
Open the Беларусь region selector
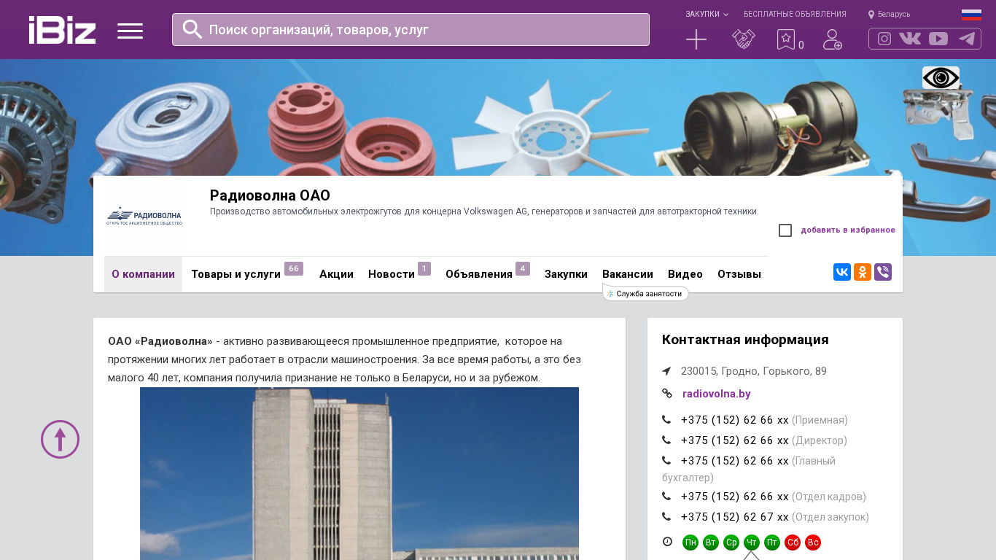[889, 15]
